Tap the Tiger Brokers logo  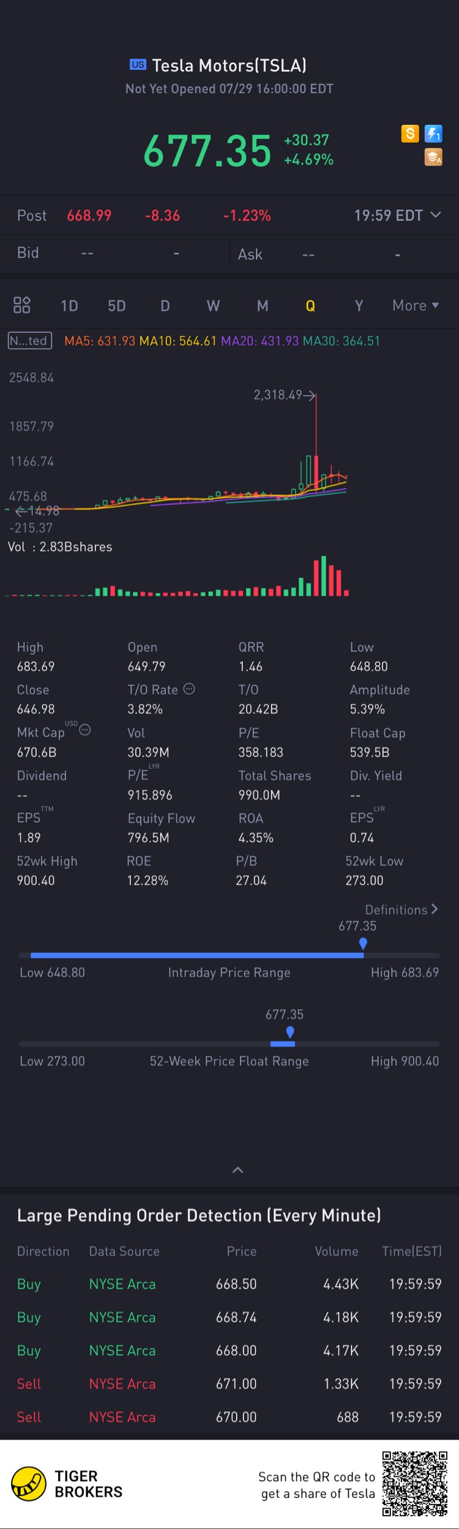tap(29, 1484)
